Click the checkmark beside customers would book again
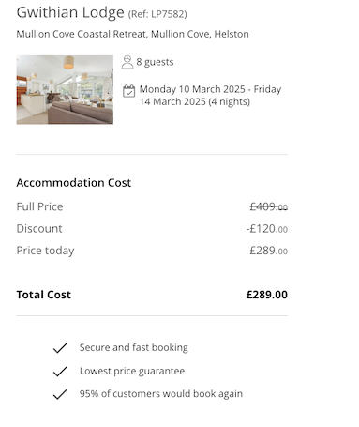Screen dimensions: 359x427 60,394
